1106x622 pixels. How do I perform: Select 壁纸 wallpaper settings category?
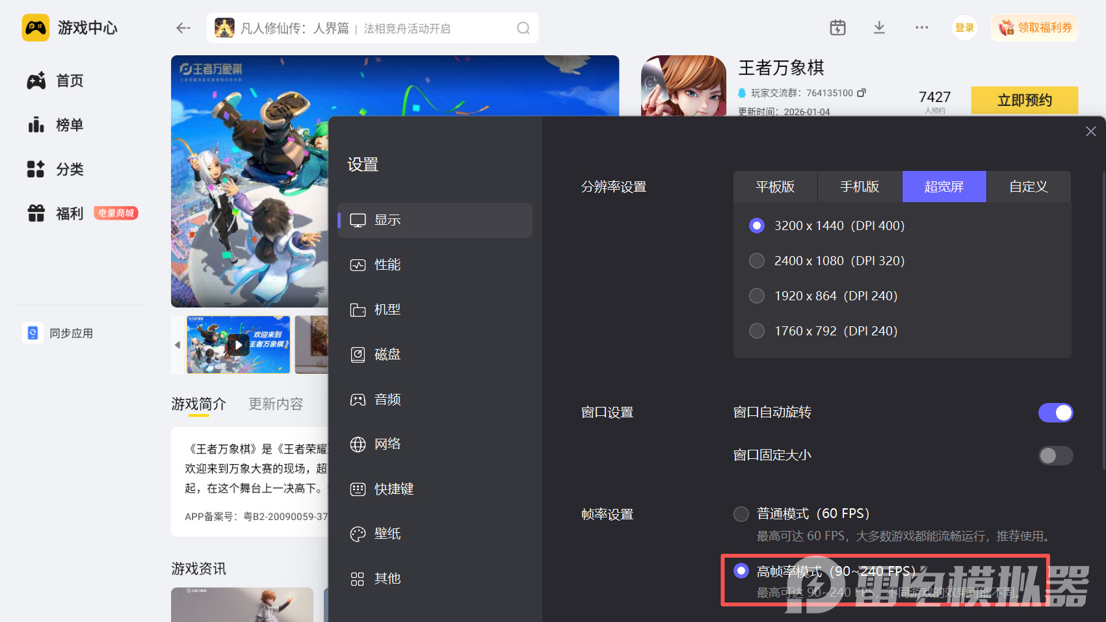[435, 534]
